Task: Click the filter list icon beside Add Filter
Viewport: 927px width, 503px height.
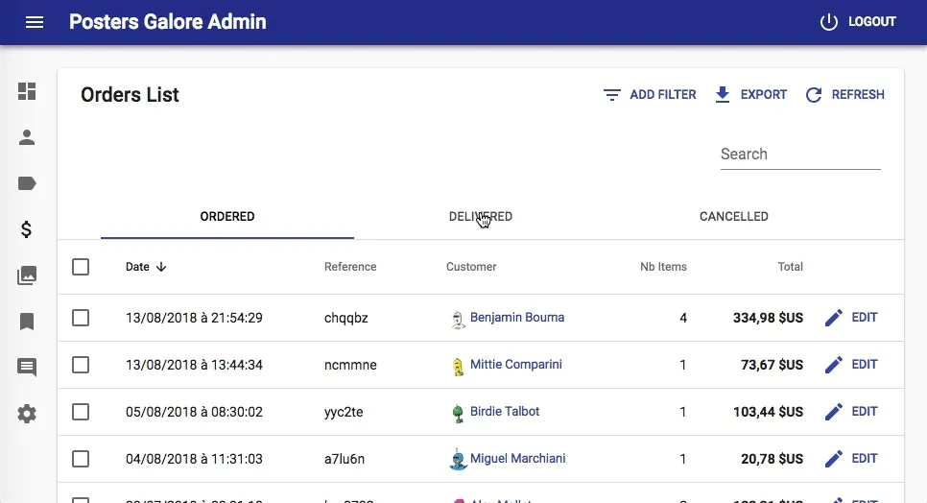Action: pos(612,95)
